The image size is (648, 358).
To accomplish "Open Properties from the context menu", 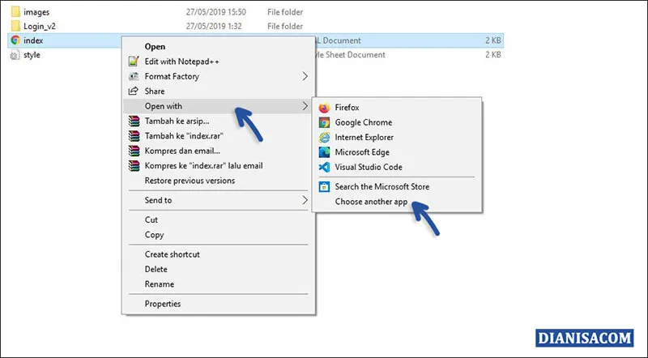I will [219, 304].
